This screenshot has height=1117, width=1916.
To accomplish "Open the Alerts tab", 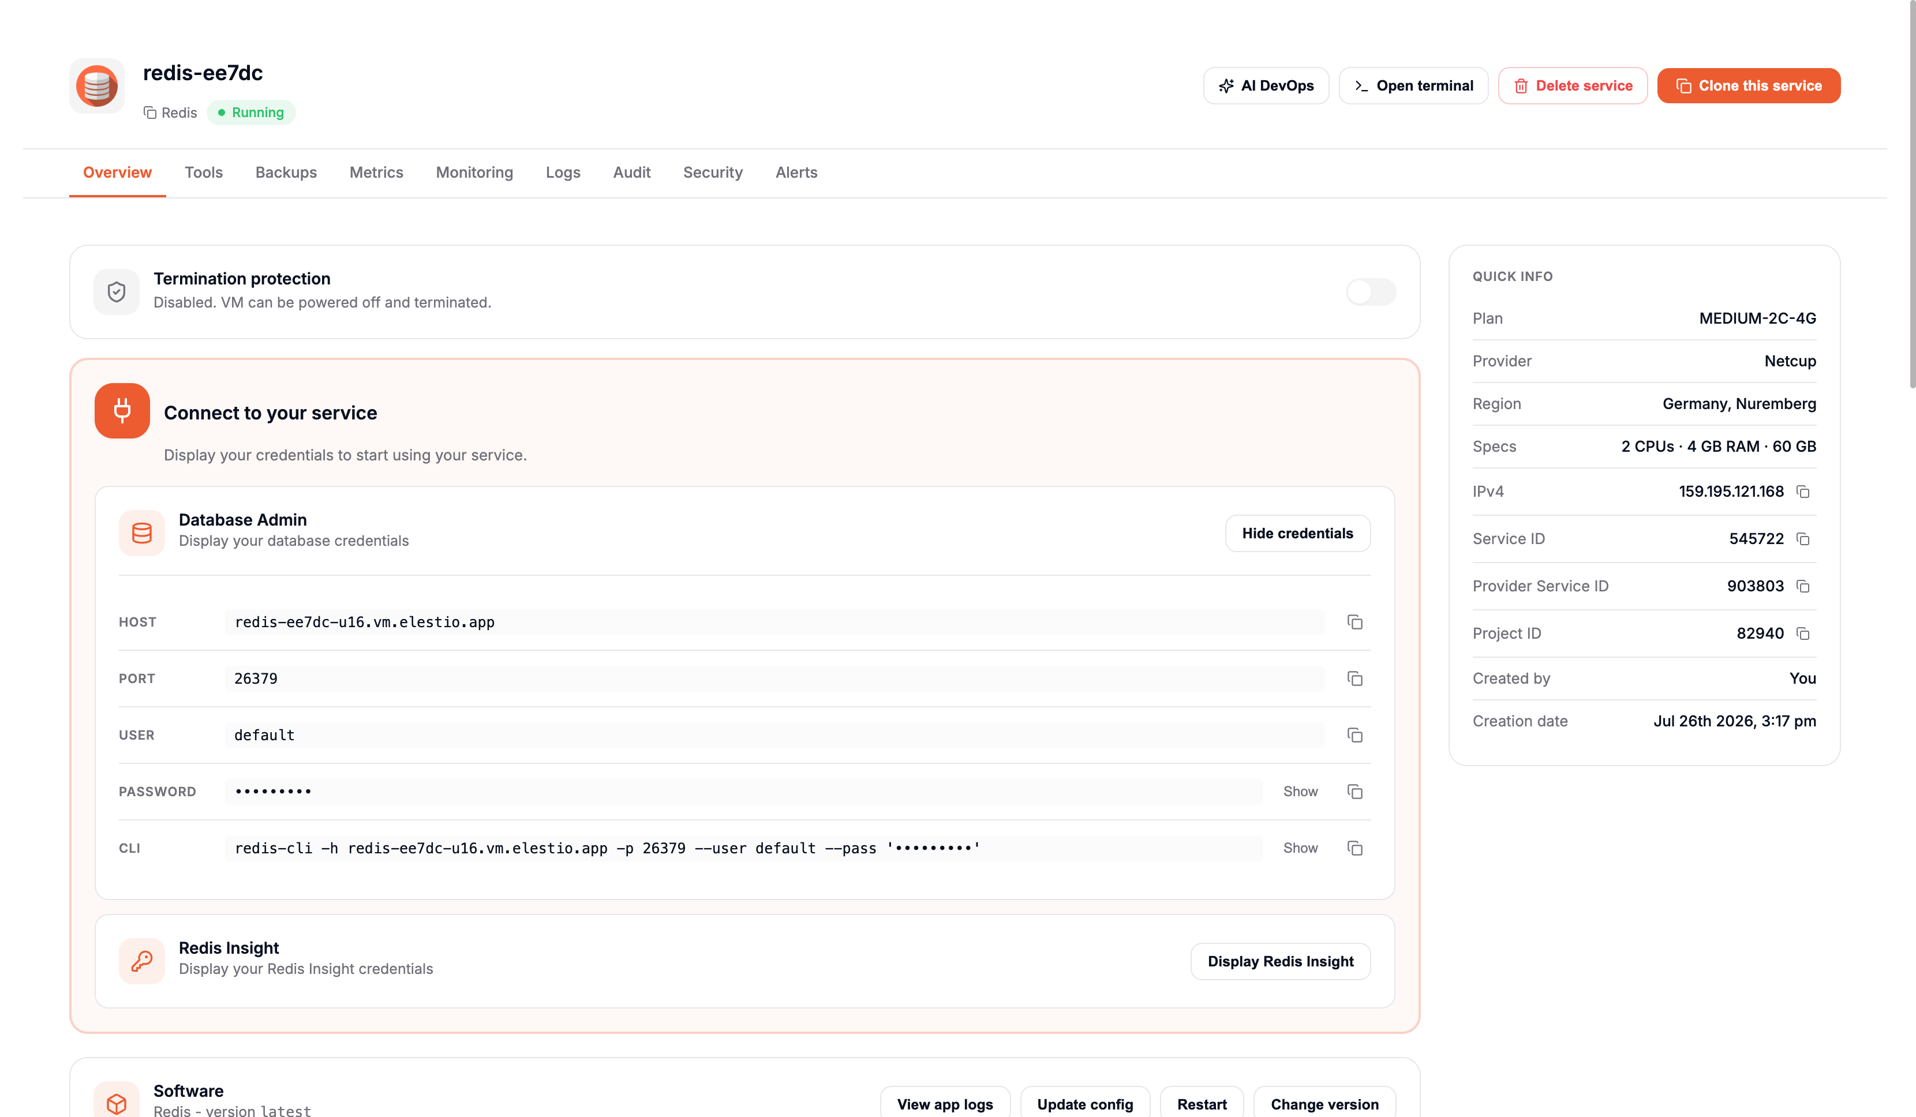I will click(796, 173).
